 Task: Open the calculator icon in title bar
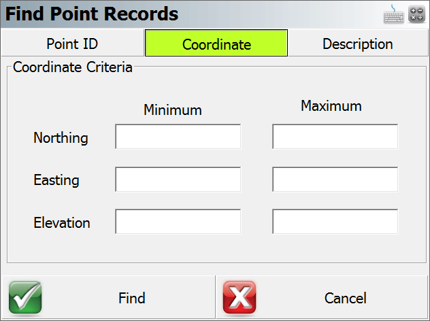(x=416, y=14)
